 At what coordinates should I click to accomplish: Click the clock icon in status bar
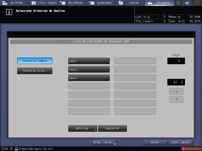[2, 149]
